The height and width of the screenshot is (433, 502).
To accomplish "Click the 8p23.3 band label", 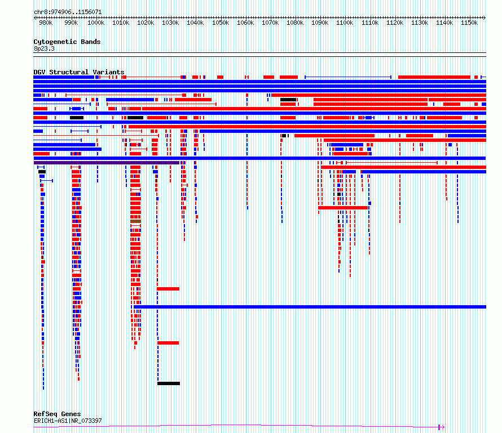I will point(44,48).
